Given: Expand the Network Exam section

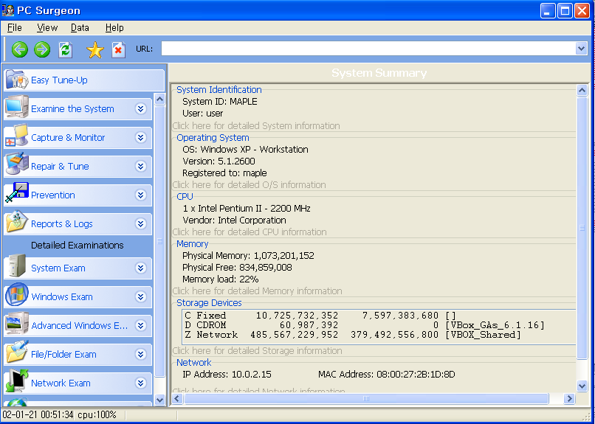Looking at the screenshot, I should (140, 383).
